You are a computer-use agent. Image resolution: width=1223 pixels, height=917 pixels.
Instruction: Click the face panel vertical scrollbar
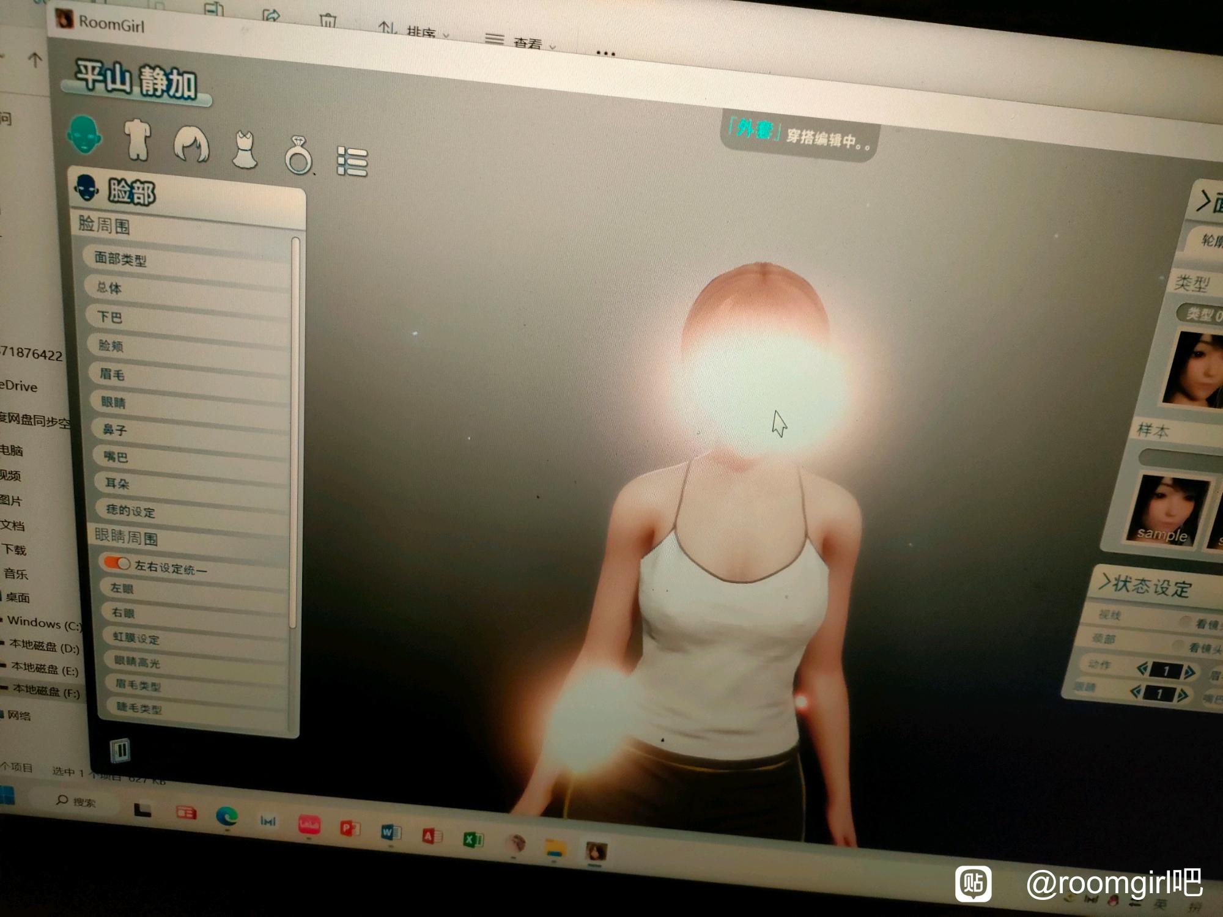[295, 432]
